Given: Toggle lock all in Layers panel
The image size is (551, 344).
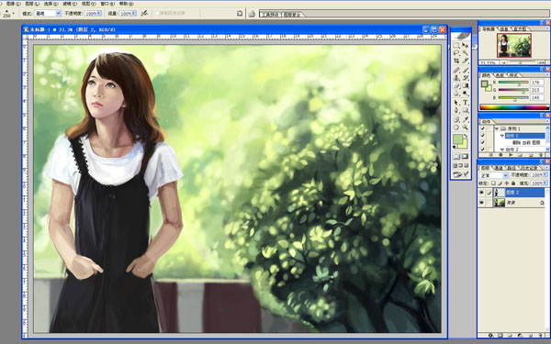Looking at the screenshot, I should (513, 183).
